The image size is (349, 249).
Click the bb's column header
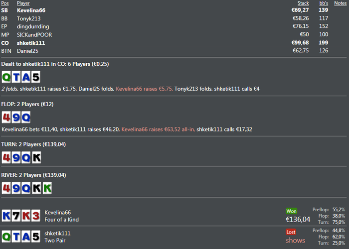324,3
